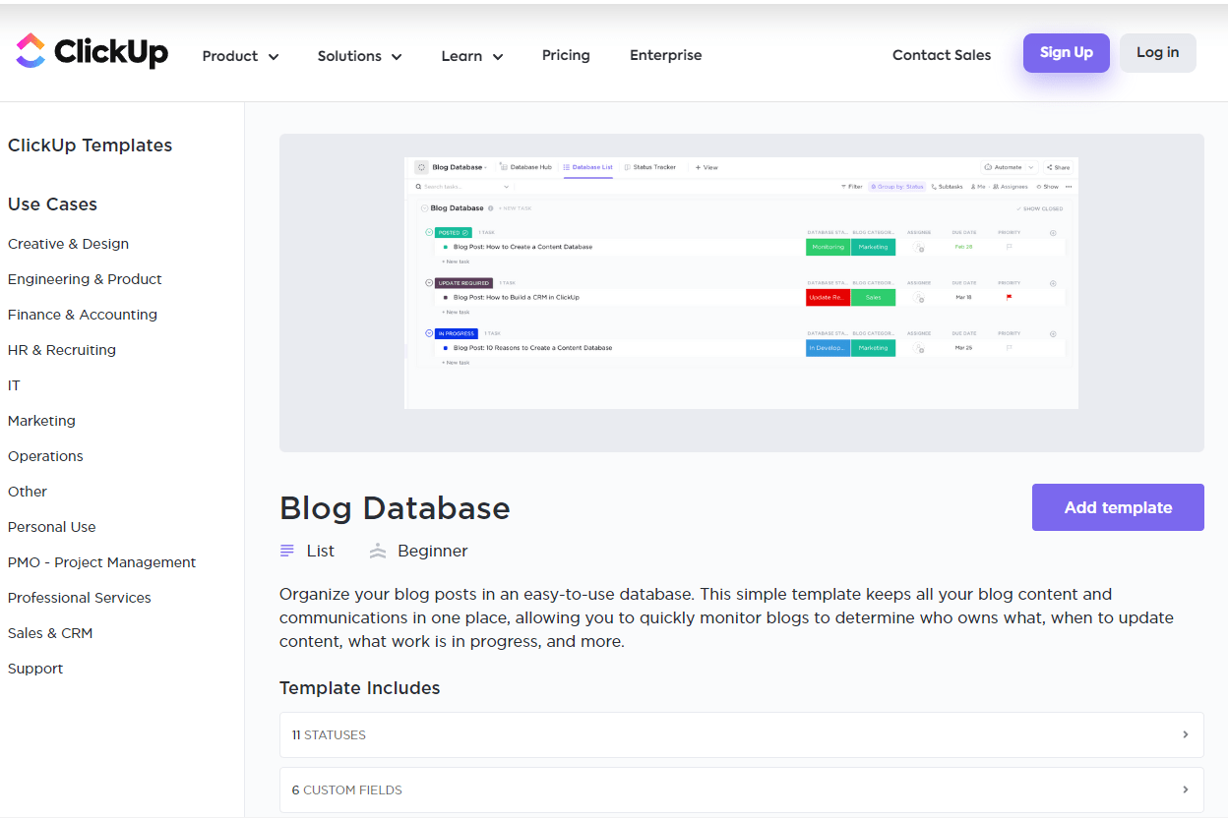Open the Marketing templates category
This screenshot has height=818, width=1228.
point(41,421)
